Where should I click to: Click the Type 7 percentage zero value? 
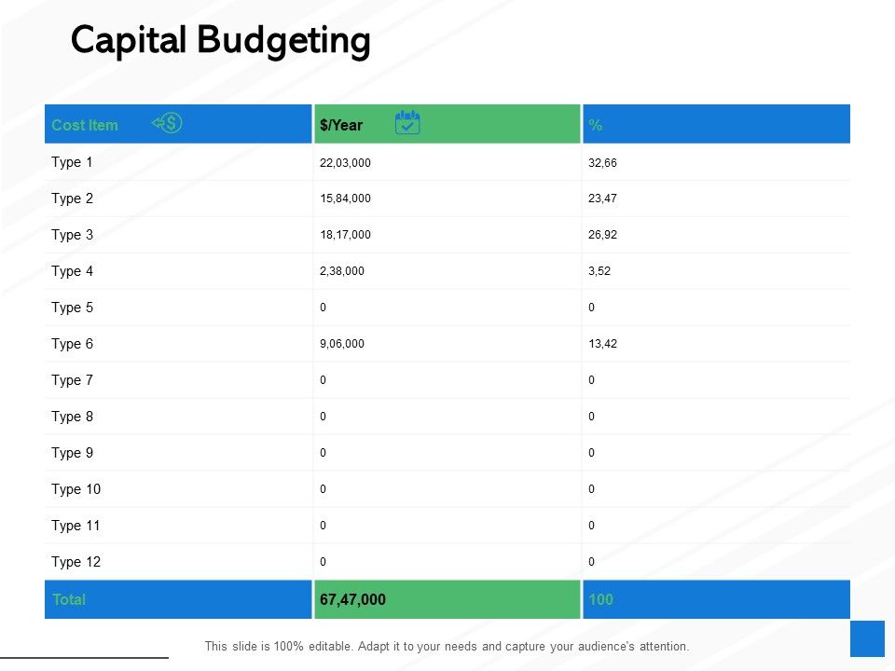click(591, 380)
